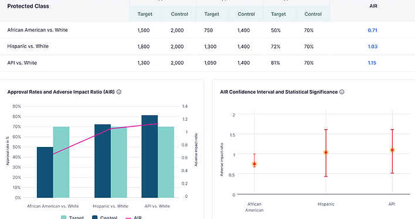
Task: Click 2,000 control cell in African American row
Action: 177,30
